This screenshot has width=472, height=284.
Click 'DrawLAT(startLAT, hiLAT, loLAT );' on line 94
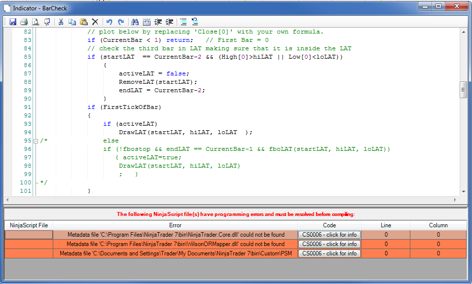[x=185, y=132]
